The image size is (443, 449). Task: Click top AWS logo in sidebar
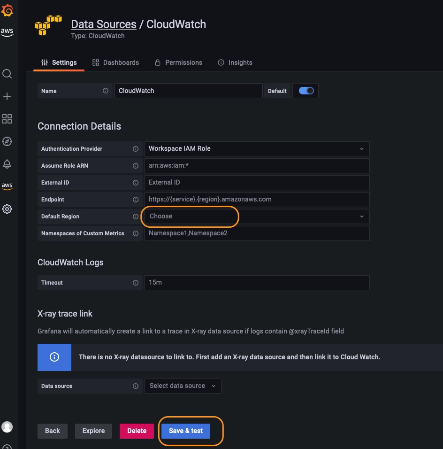(x=7, y=32)
